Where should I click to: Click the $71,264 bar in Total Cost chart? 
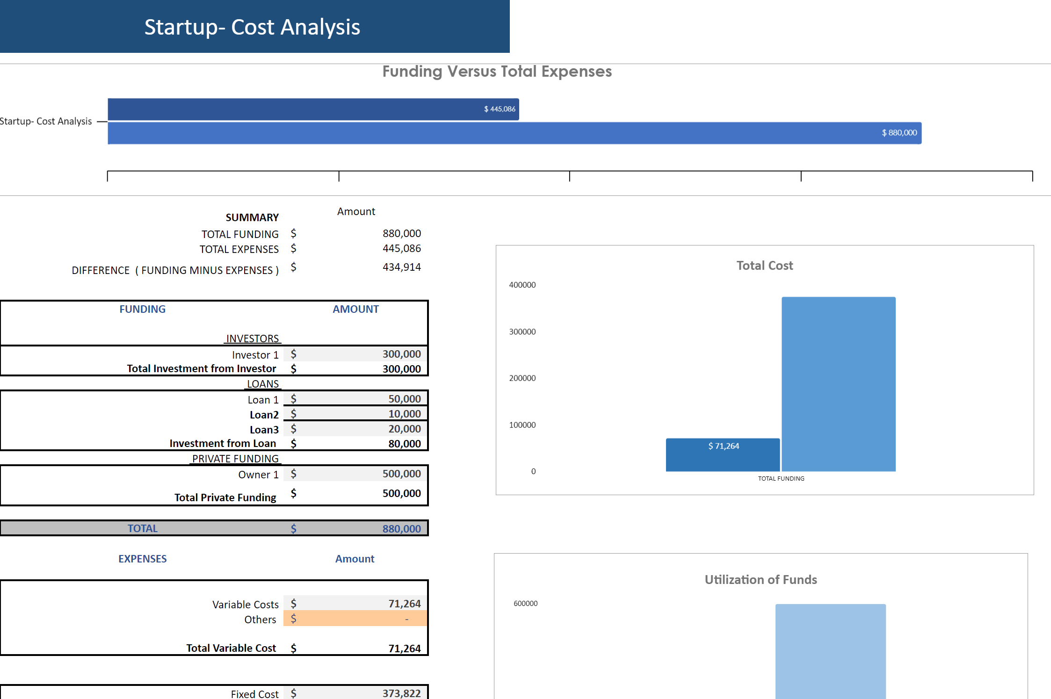pyautogui.click(x=723, y=454)
